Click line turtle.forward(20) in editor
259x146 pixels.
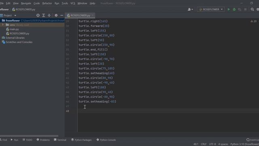coord(94,26)
